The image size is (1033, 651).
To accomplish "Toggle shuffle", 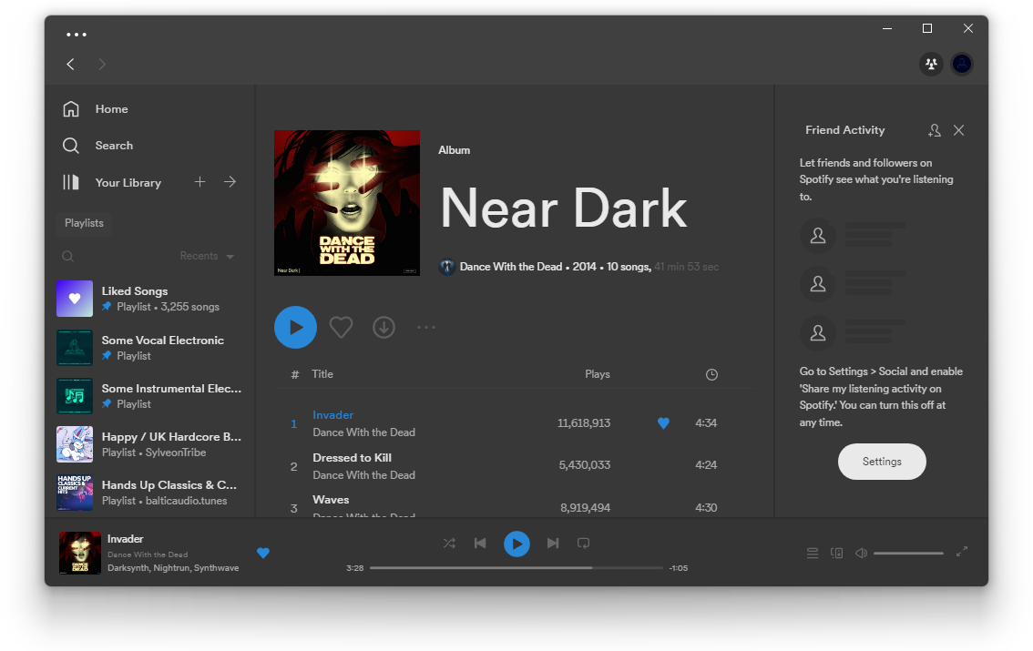I will coord(449,543).
